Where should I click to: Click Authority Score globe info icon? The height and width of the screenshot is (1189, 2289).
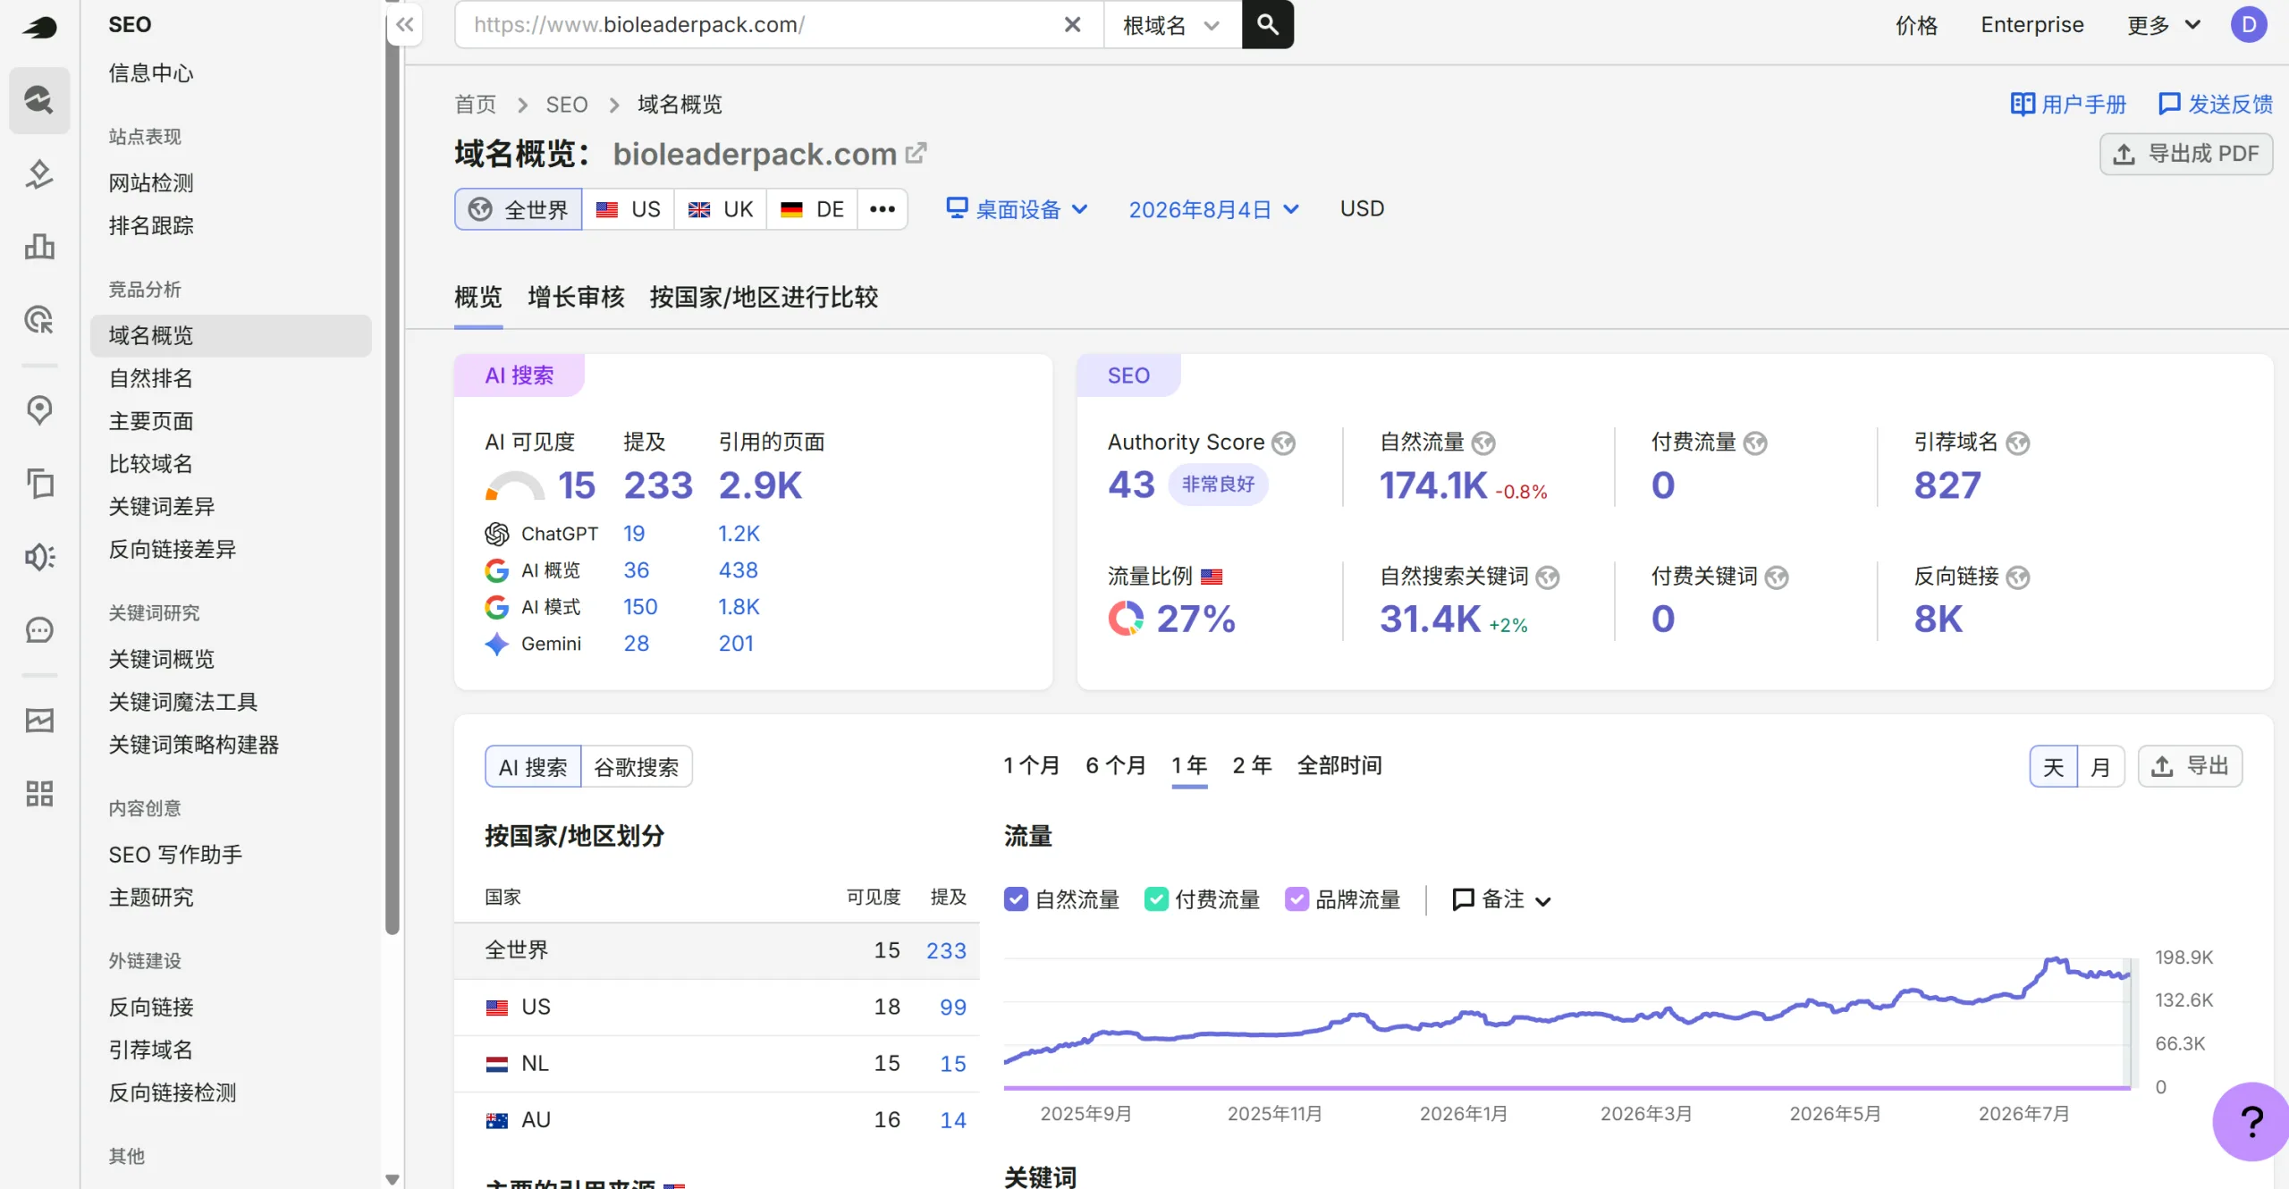click(1283, 443)
